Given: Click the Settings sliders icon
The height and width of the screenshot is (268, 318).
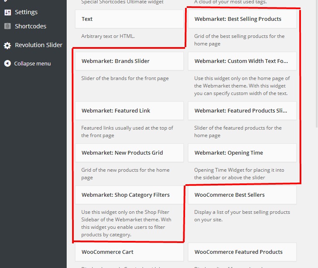Looking at the screenshot, I should pyautogui.click(x=8, y=13).
